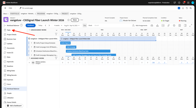Open the Recents clock icon

(187, 8)
